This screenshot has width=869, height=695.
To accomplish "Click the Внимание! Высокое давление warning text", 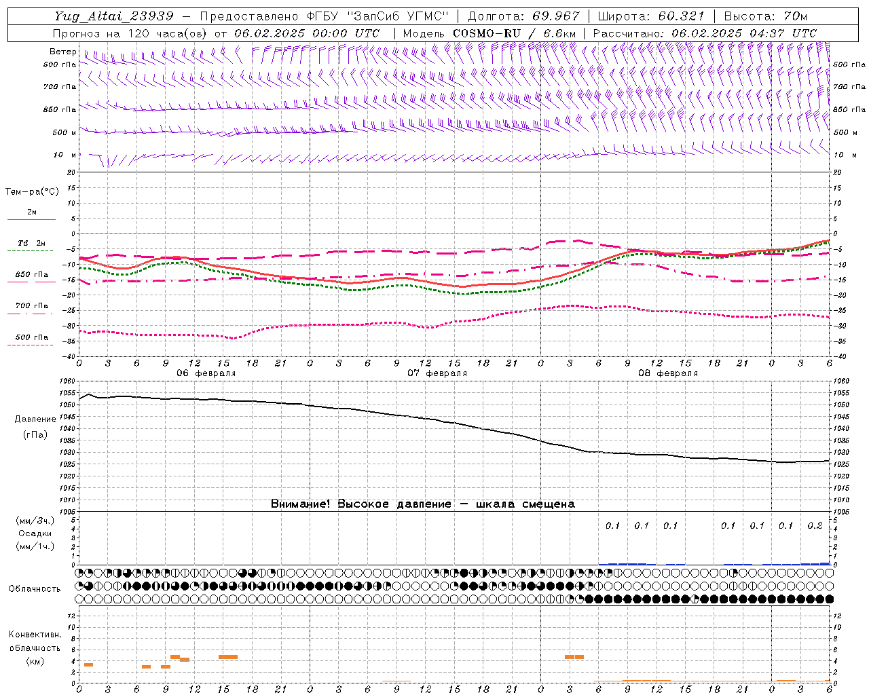I will pyautogui.click(x=422, y=504).
